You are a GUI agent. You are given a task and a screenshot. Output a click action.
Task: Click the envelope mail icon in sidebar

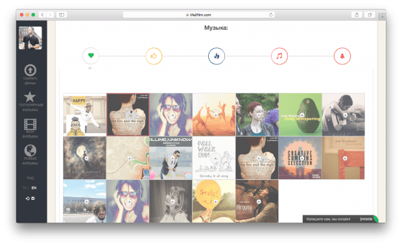pos(33,198)
